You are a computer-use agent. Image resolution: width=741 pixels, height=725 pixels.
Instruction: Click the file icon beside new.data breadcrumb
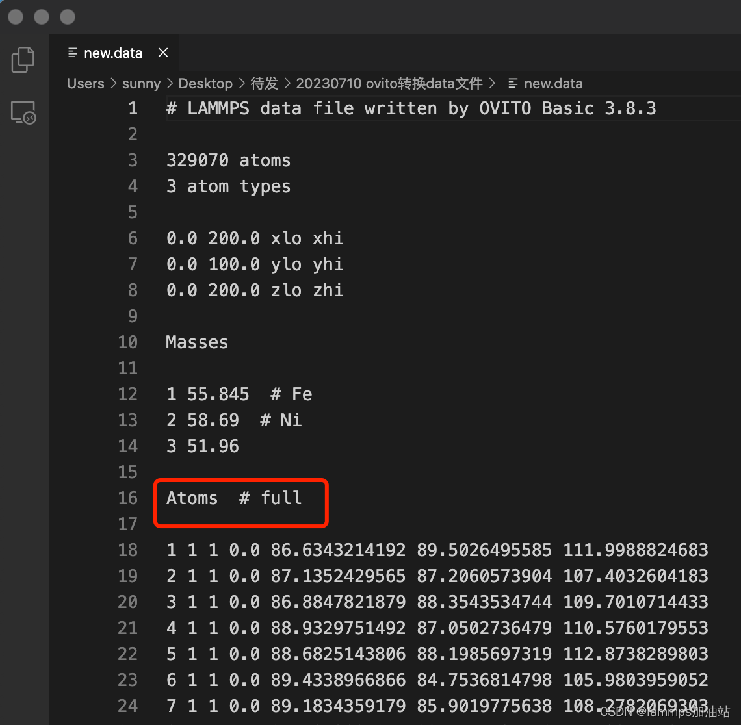click(x=512, y=83)
